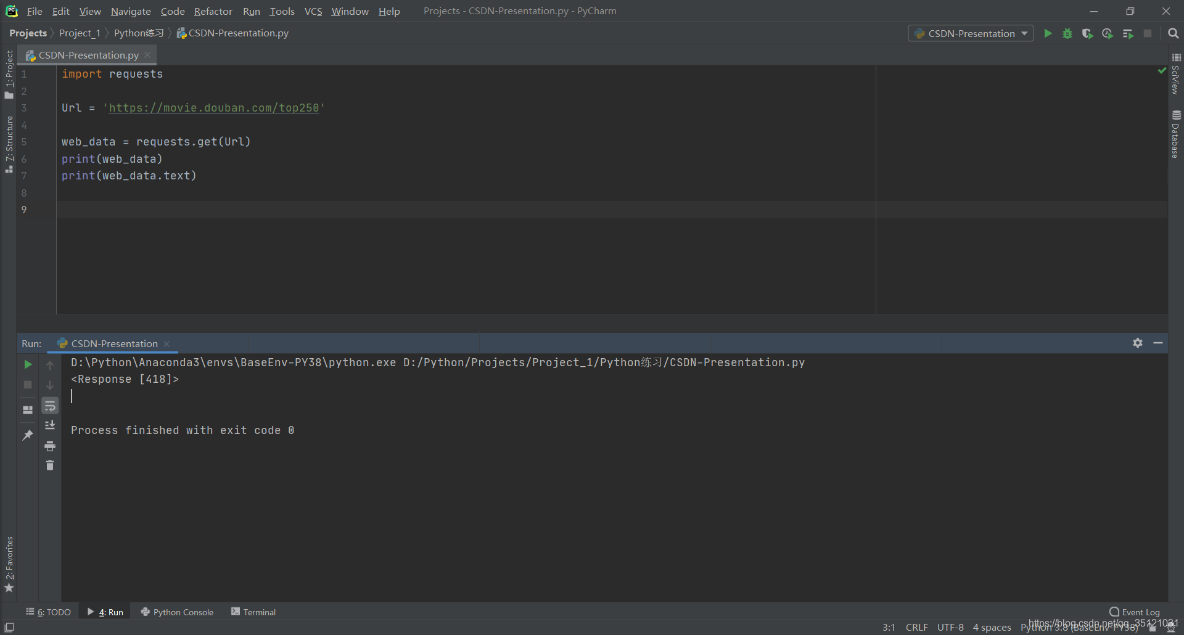Open the Edit menu
This screenshot has height=635, width=1184.
click(x=60, y=11)
